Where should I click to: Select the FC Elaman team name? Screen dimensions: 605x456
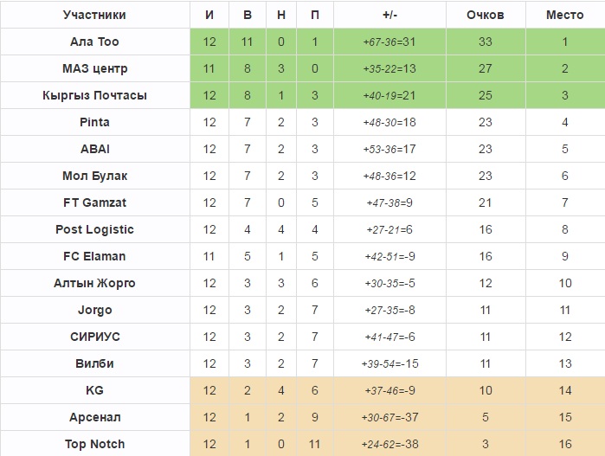click(94, 256)
